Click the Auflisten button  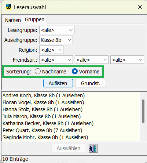pyautogui.click(x=58, y=83)
